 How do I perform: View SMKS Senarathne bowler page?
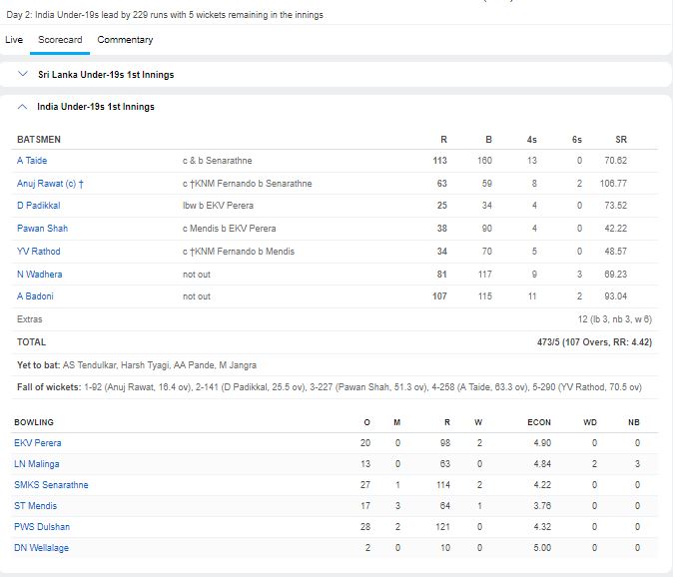tap(51, 485)
